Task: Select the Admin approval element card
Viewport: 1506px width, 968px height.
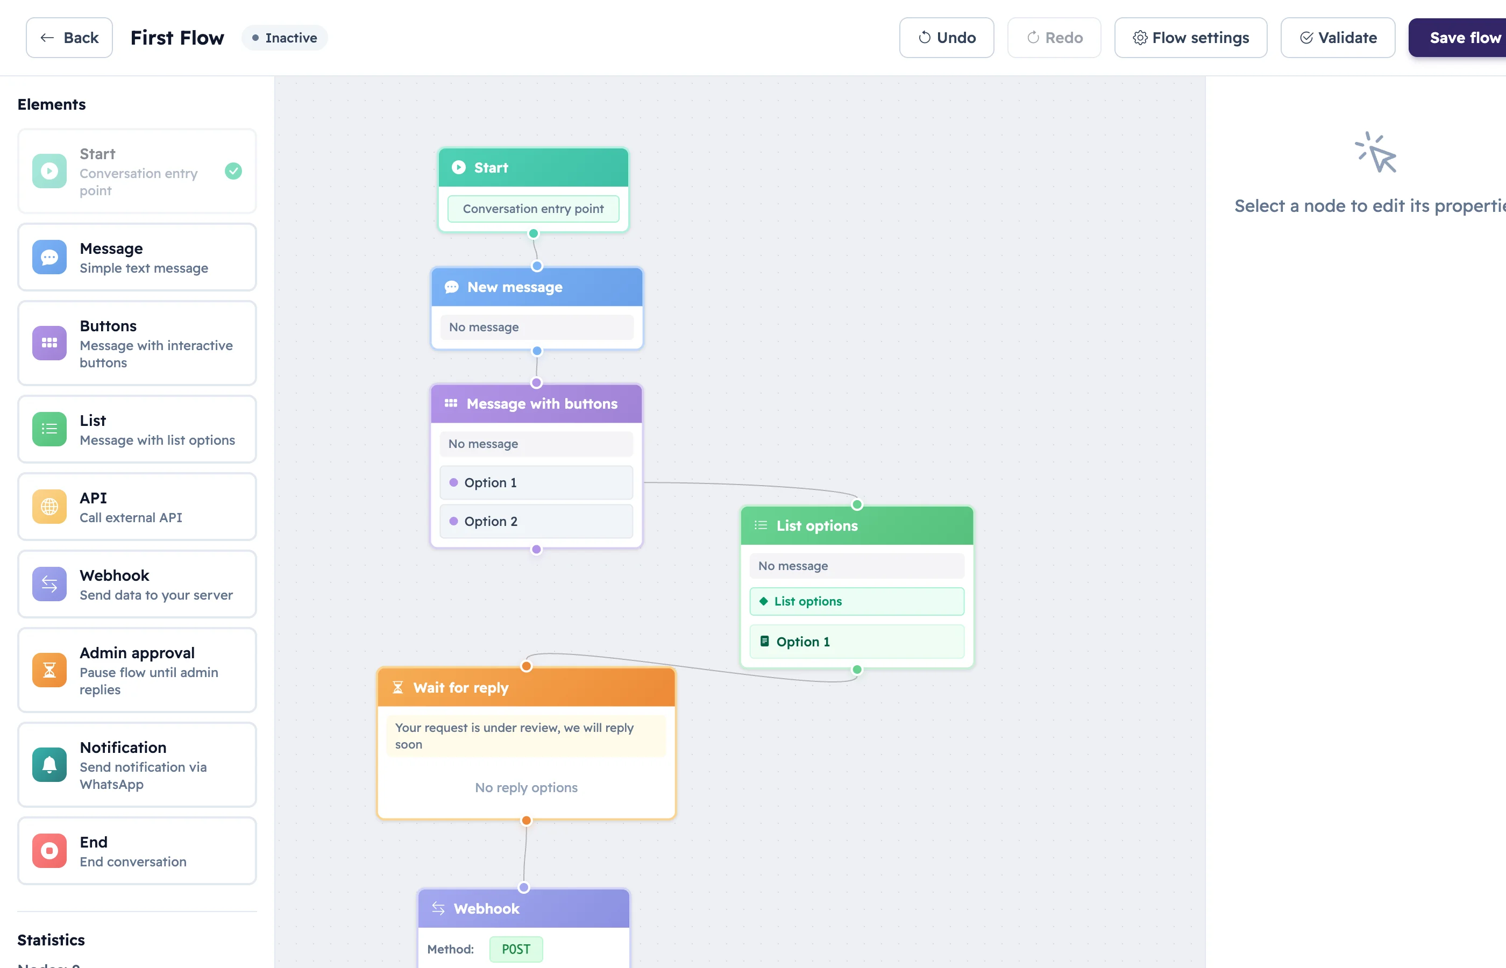Action: pyautogui.click(x=137, y=670)
